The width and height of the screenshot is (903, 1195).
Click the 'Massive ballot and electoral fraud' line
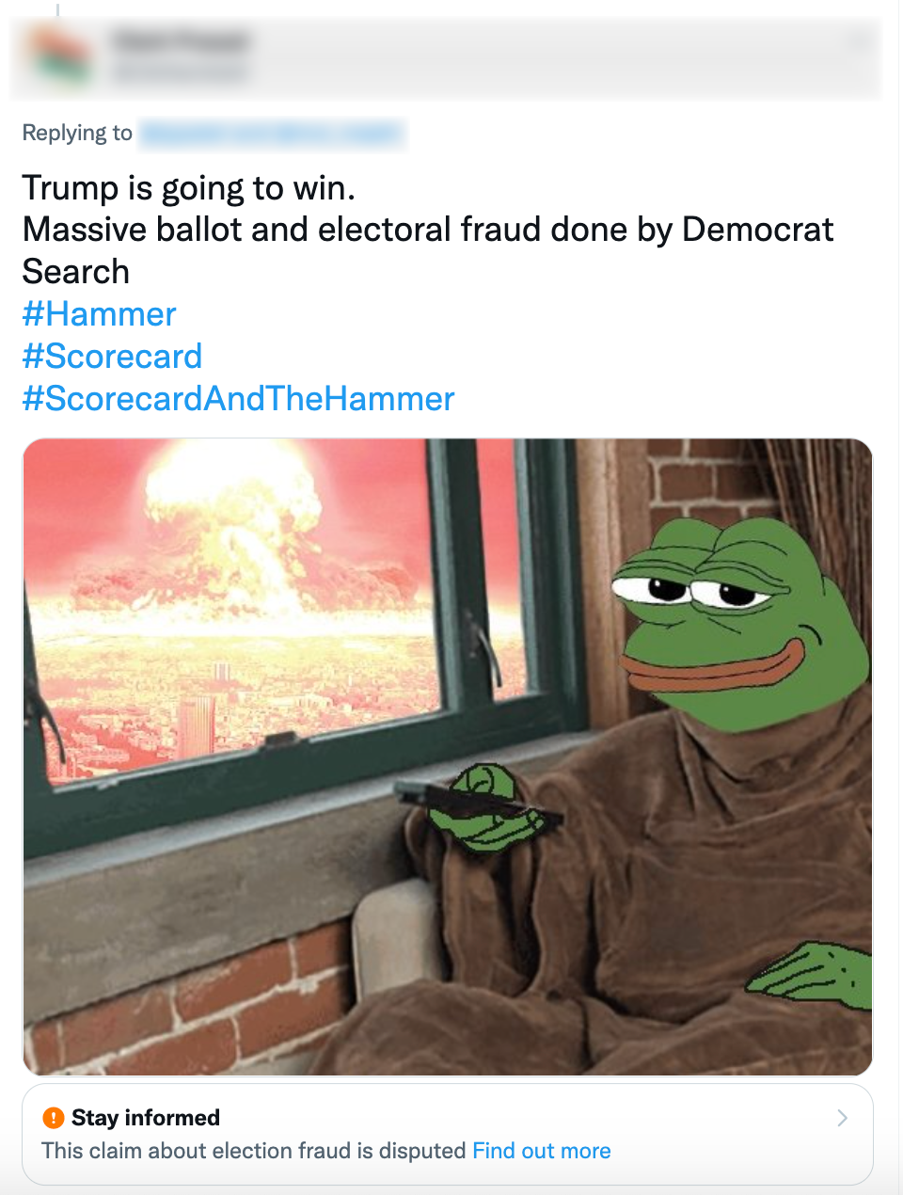click(x=428, y=230)
